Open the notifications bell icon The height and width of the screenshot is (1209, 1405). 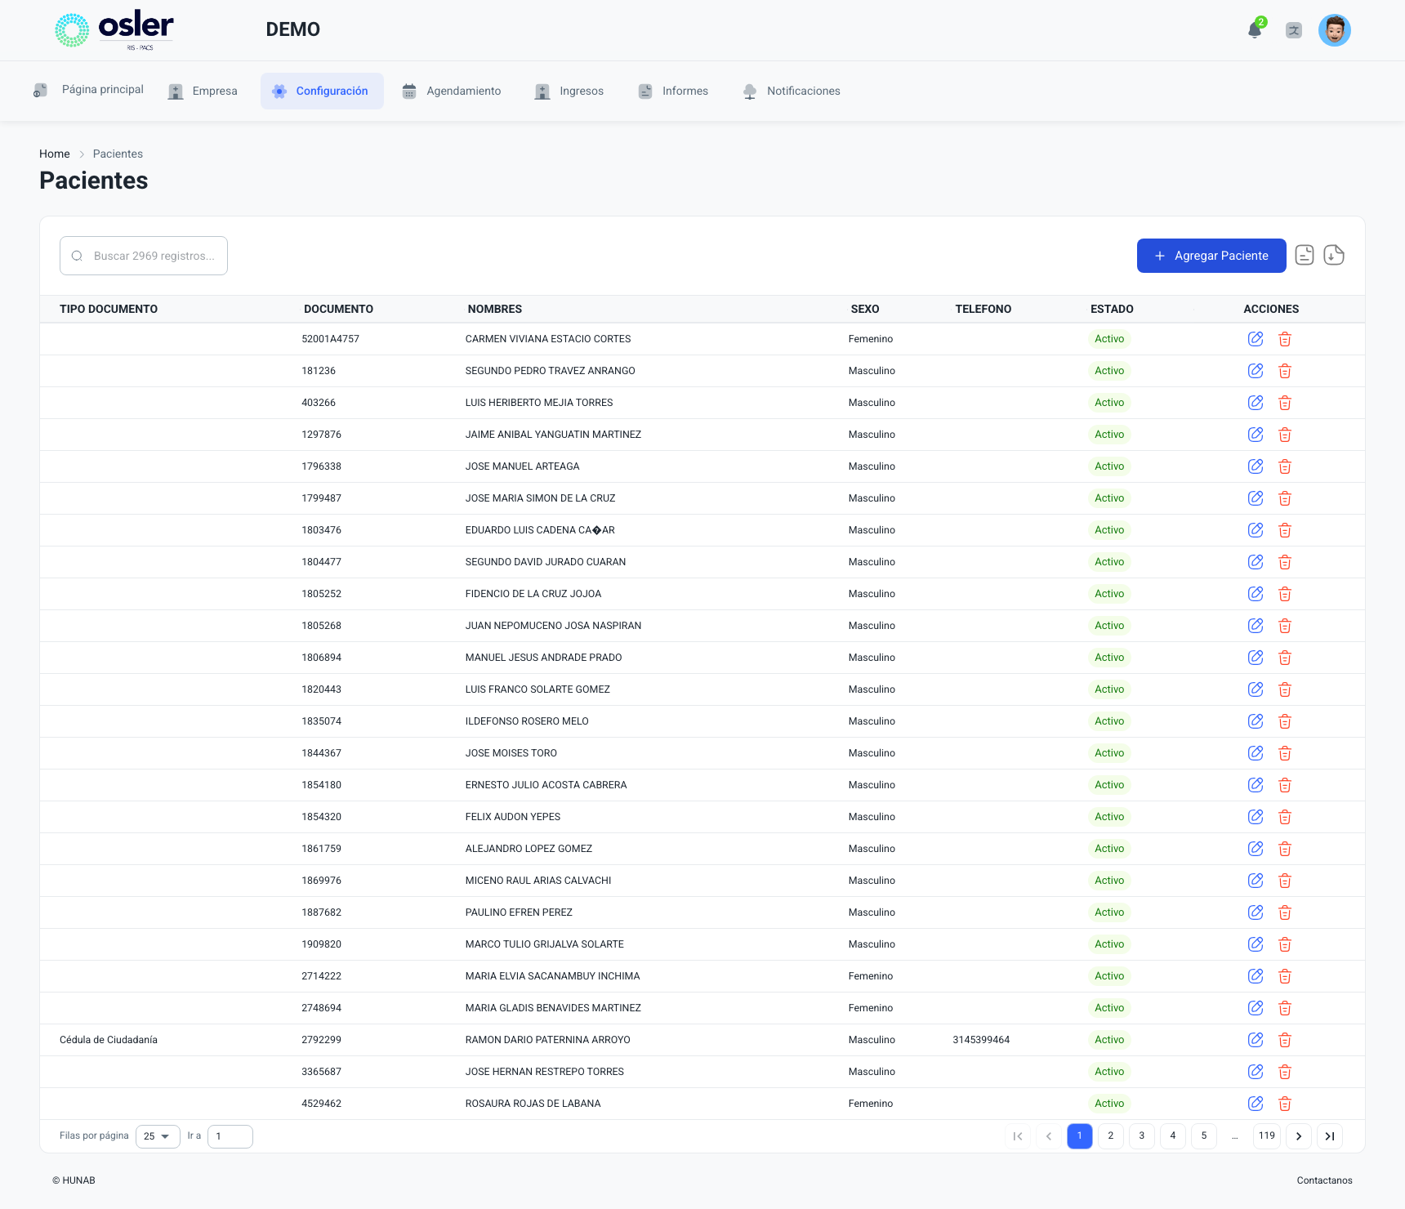point(1255,30)
